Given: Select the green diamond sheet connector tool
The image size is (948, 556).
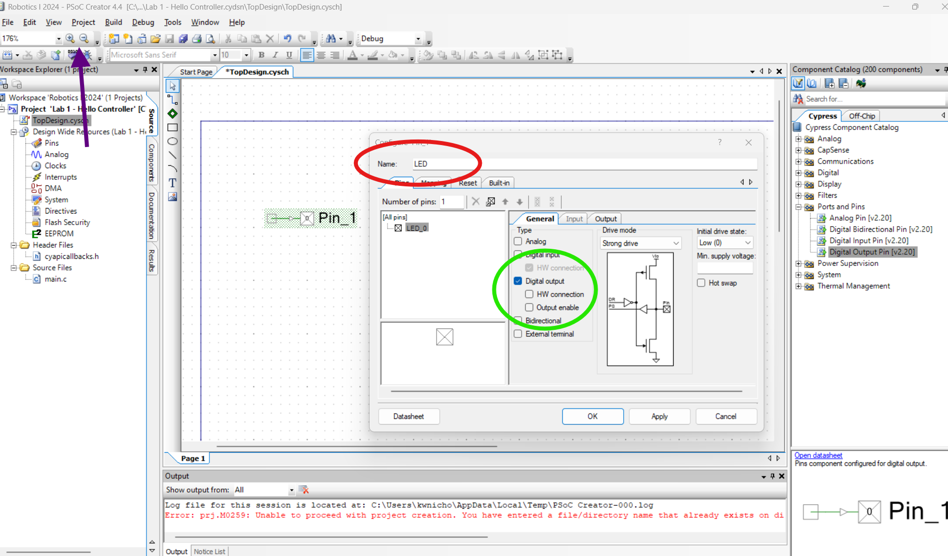Looking at the screenshot, I should coord(173,114).
